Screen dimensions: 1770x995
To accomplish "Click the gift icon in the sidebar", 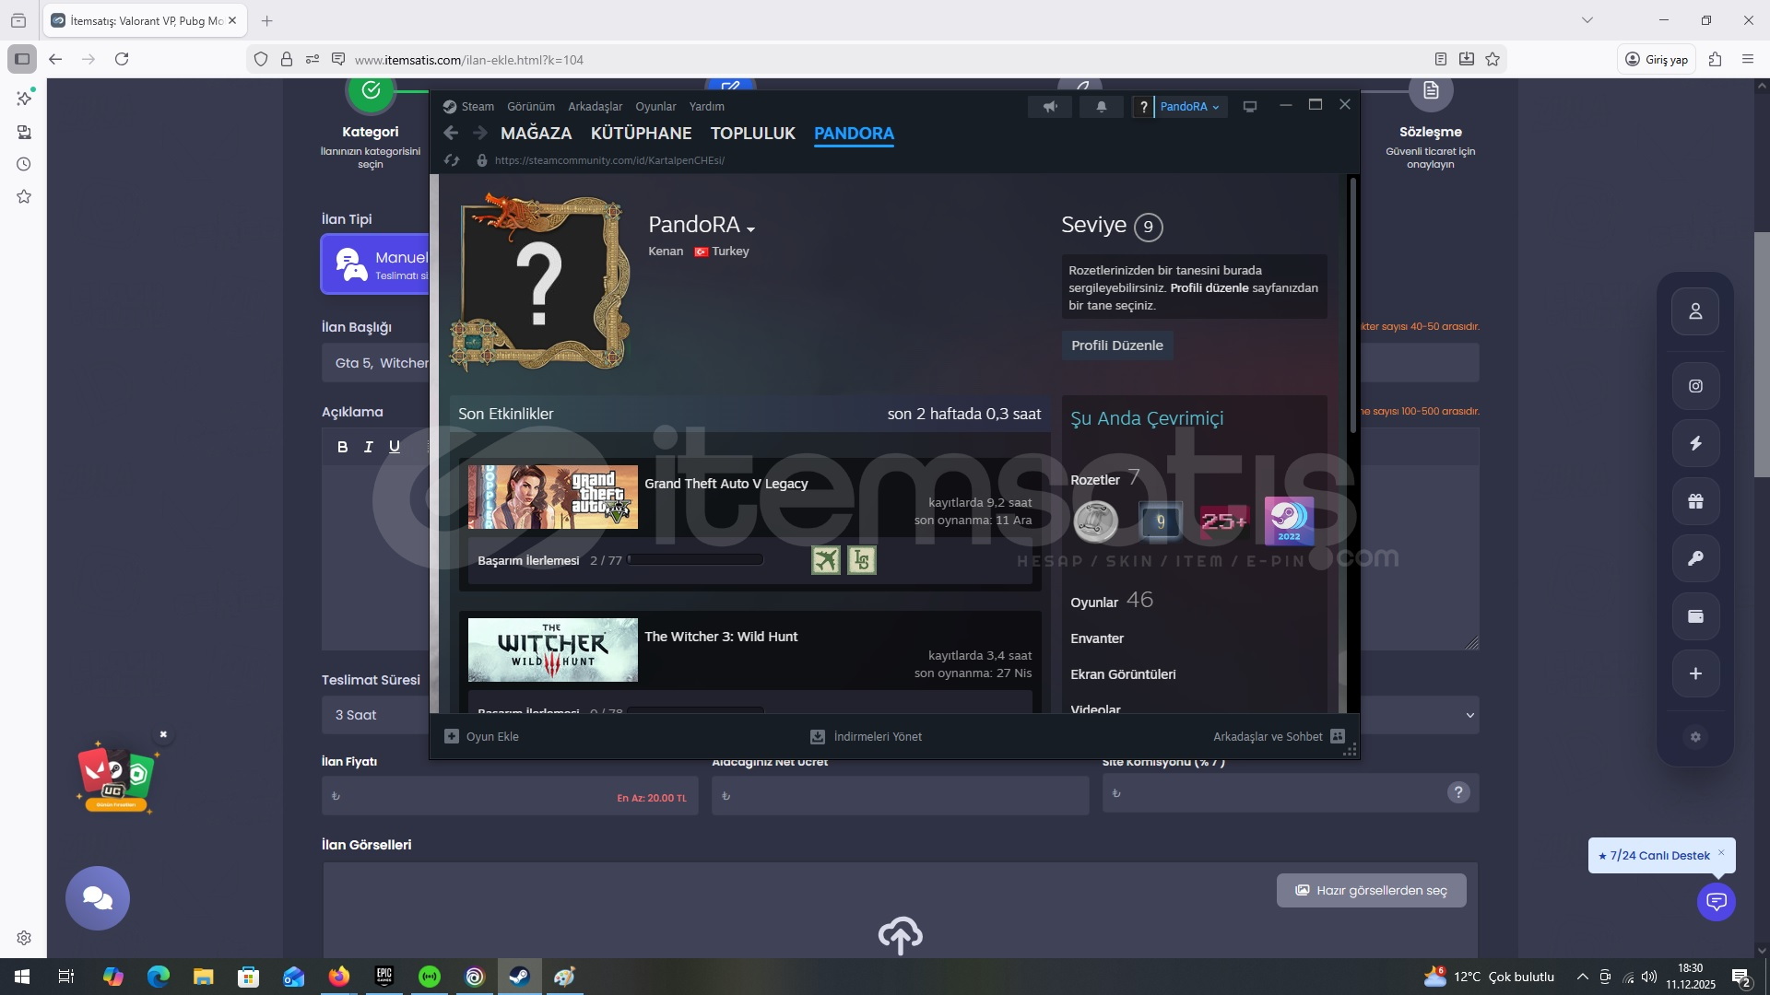I will (1695, 501).
